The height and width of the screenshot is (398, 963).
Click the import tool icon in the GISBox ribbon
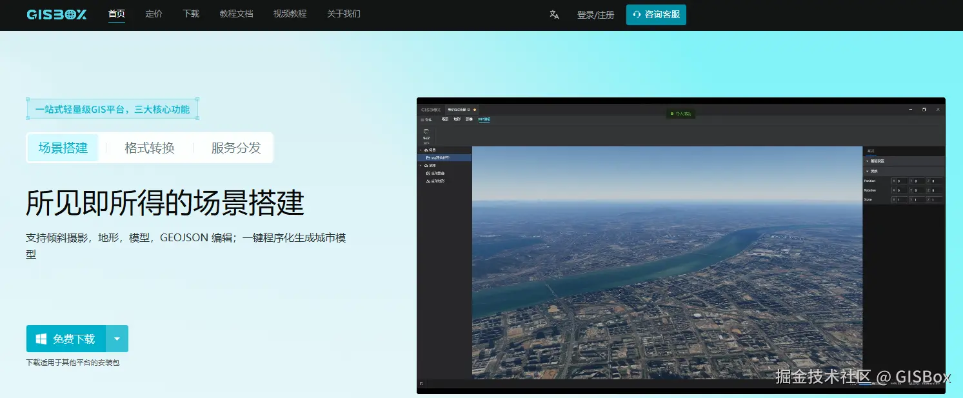click(x=426, y=131)
